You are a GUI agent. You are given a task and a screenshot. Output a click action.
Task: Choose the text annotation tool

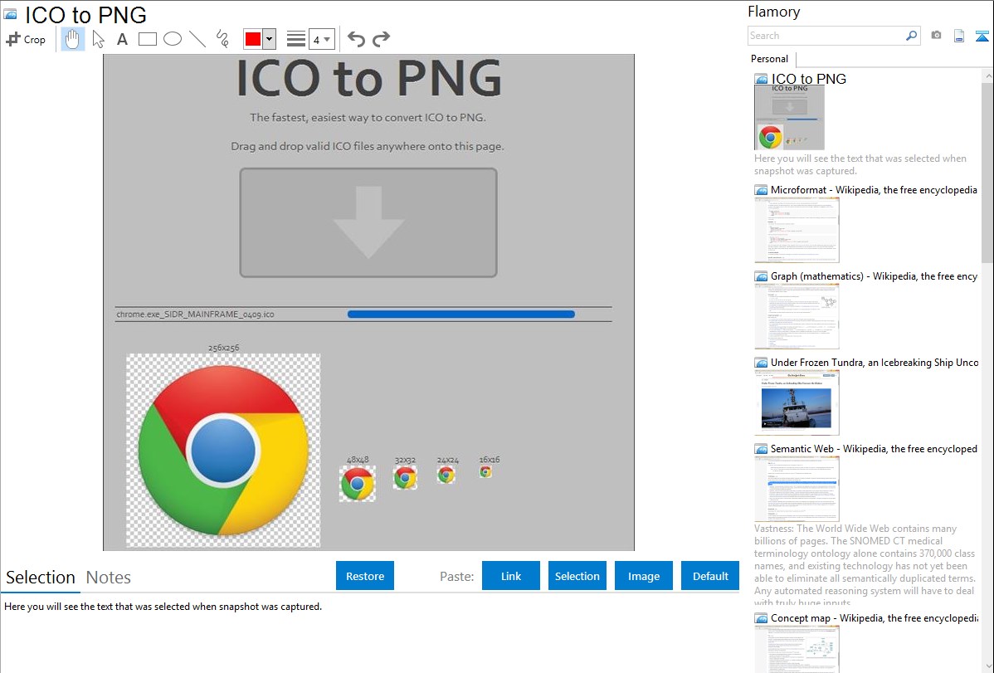[x=122, y=39]
